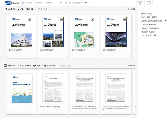
Task: Open the 全文検索 dropdown
Action: click(54, 3)
